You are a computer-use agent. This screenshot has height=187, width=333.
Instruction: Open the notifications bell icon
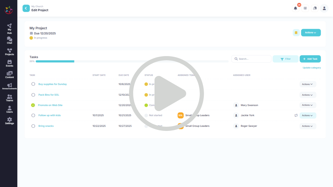[x=296, y=8]
